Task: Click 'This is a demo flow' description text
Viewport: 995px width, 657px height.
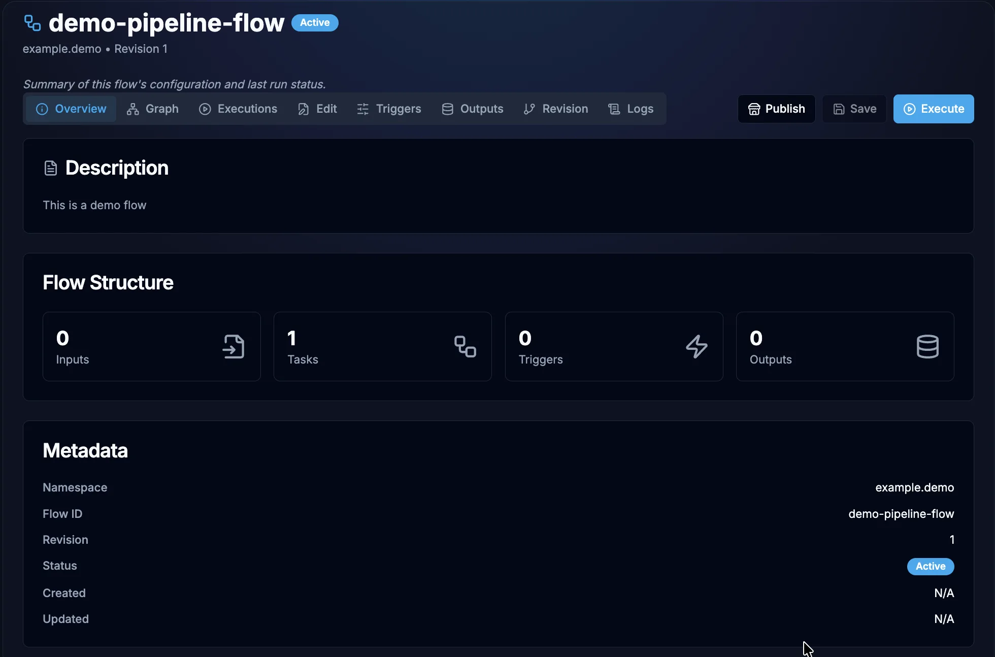Action: (94, 206)
